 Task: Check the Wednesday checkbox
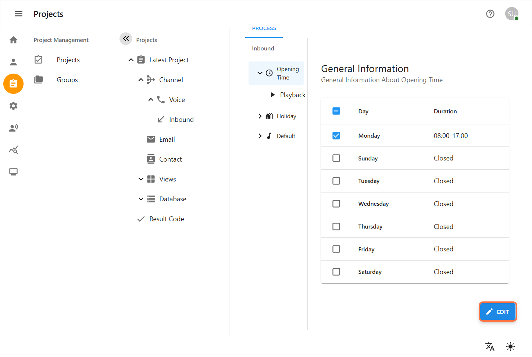[336, 204]
